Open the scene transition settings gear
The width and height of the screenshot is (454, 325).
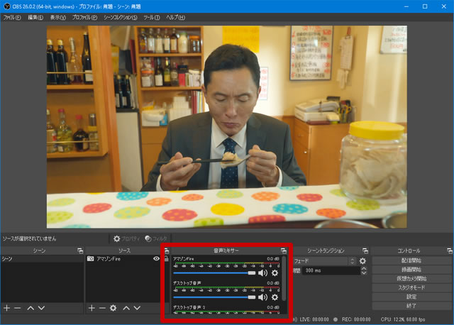[x=363, y=261]
